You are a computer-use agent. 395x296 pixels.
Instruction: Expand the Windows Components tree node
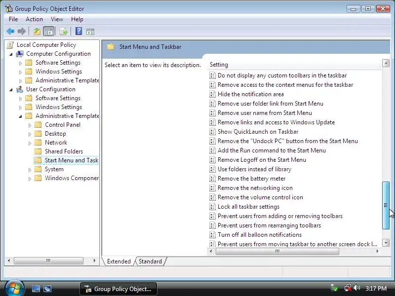30,179
